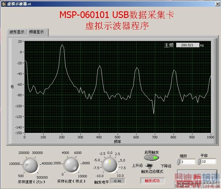Click the 300000 mark on sampling rate dial
This screenshot has width=221, height=189.
coord(37,153)
